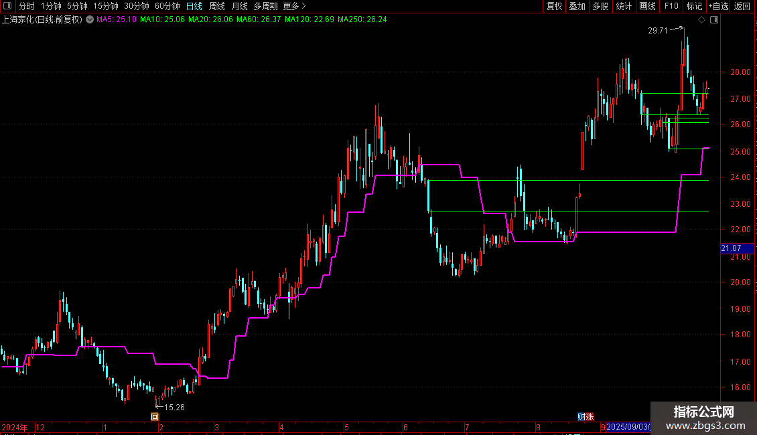757x435 pixels.
Task: Switch to 月线 monthly chart
Action: click(x=239, y=6)
